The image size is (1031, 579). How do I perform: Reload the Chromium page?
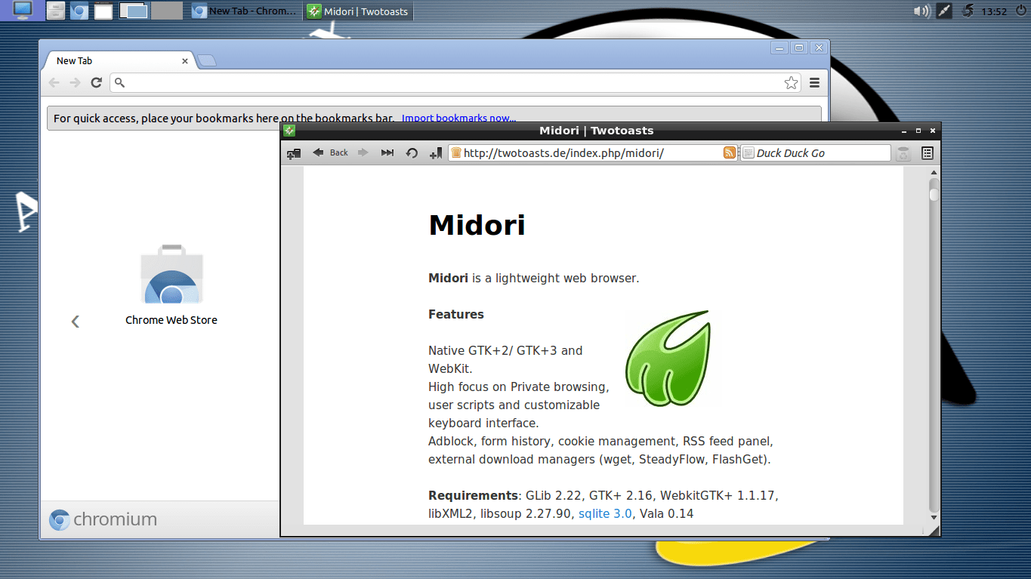click(x=96, y=82)
